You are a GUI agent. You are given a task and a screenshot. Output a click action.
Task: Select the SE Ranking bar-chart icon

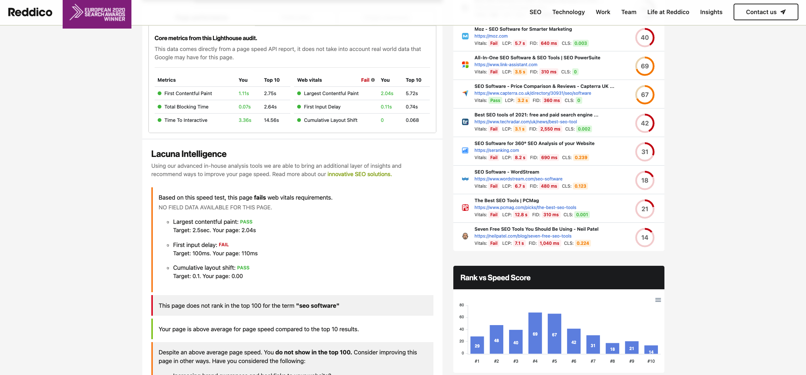465,151
